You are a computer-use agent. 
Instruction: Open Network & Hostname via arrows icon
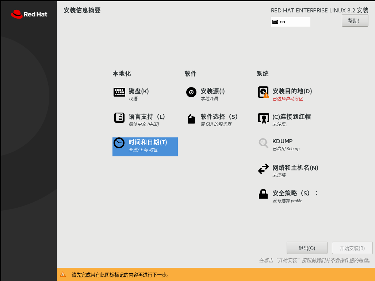click(263, 168)
